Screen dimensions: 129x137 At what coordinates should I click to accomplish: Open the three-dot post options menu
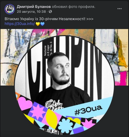(x=120, y=9)
